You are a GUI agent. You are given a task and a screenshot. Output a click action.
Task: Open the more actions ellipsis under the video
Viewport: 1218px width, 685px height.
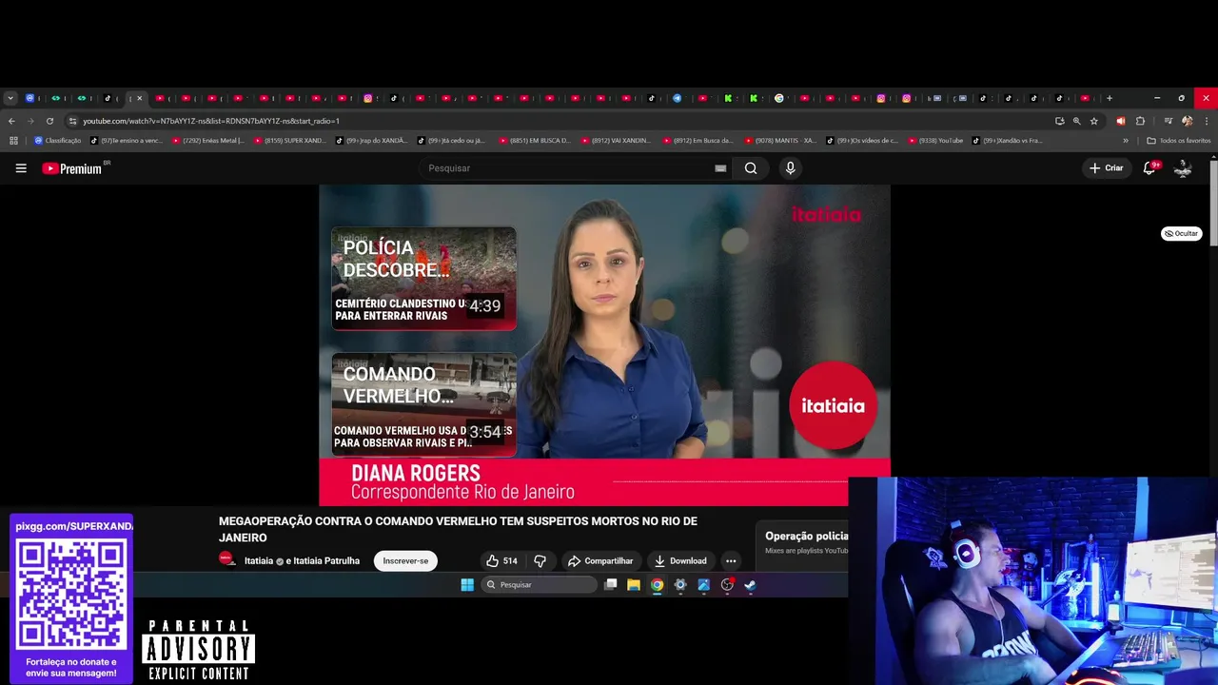click(731, 560)
